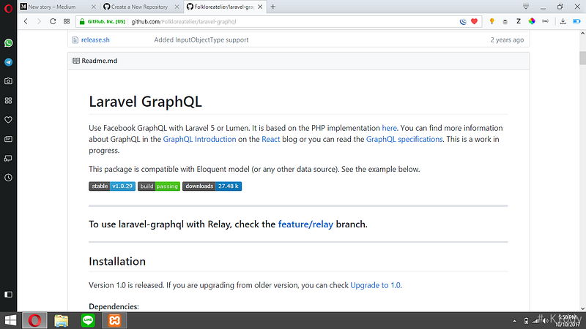Click the stable v1.0.29 badge
586x329 pixels.
[112, 186]
